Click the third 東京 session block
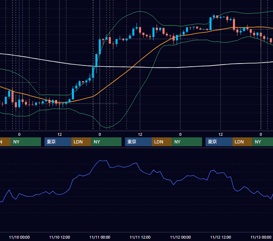Image resolution: width=273 pixels, height=241 pixels. pyautogui.click(x=219, y=142)
